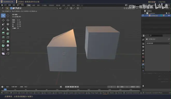Select the Smooth vertices tool
Screen dimensions: 171x99
coord(8,45)
